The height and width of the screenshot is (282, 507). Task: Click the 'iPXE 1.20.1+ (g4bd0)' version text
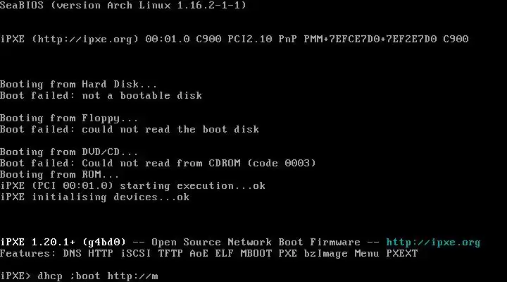tap(63, 243)
